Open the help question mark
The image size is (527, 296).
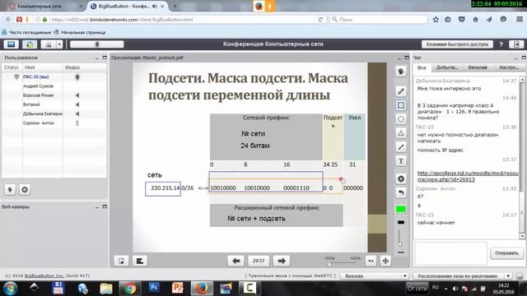(x=501, y=44)
